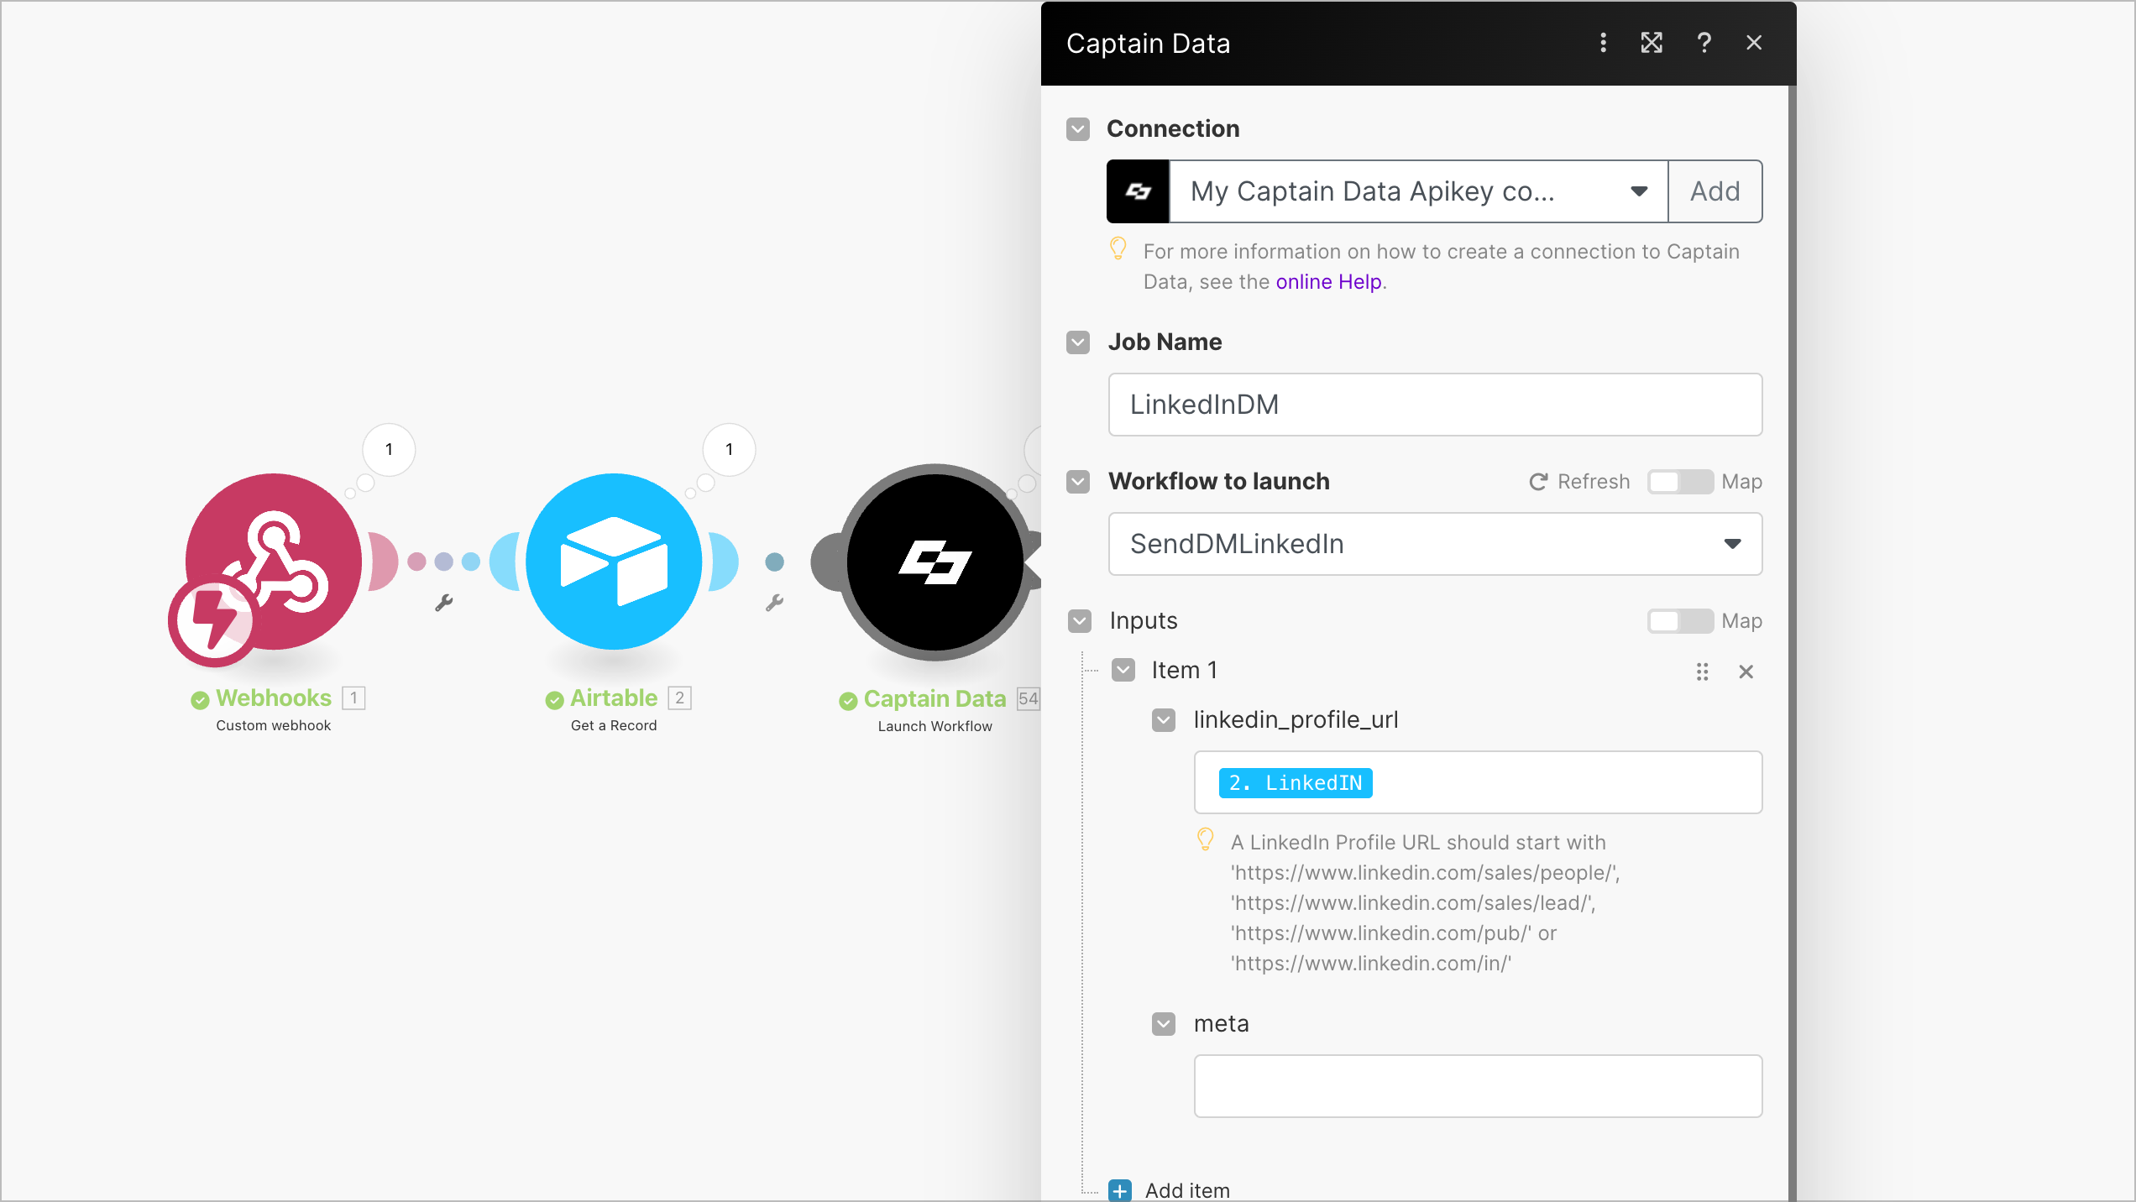The image size is (2136, 1202).
Task: Click the instant trigger lightning badge on Webhooks
Action: [213, 620]
